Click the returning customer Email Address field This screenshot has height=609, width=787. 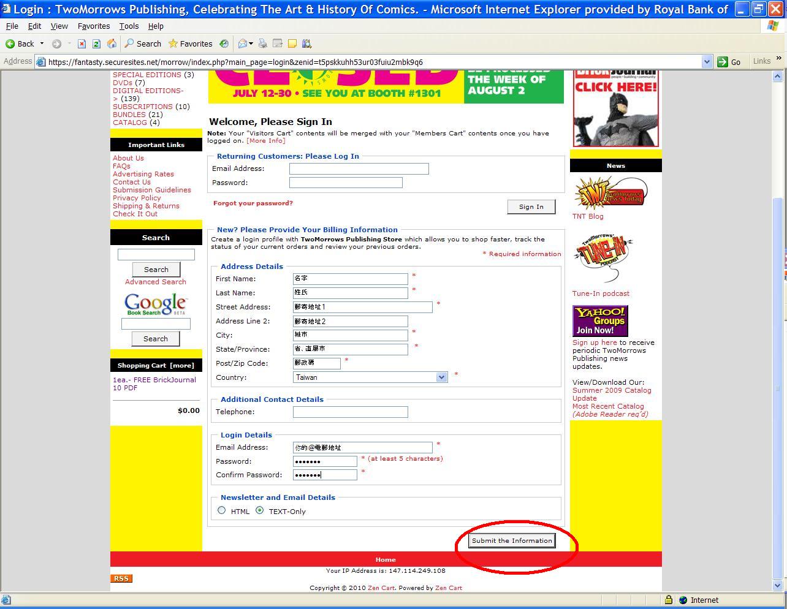[359, 168]
